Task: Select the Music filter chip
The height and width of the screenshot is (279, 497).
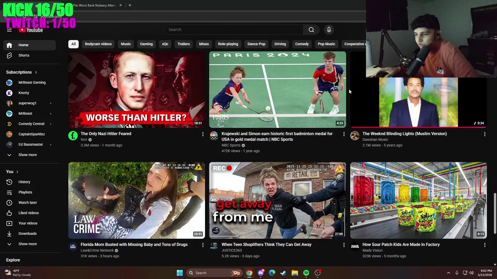Action: 126,44
